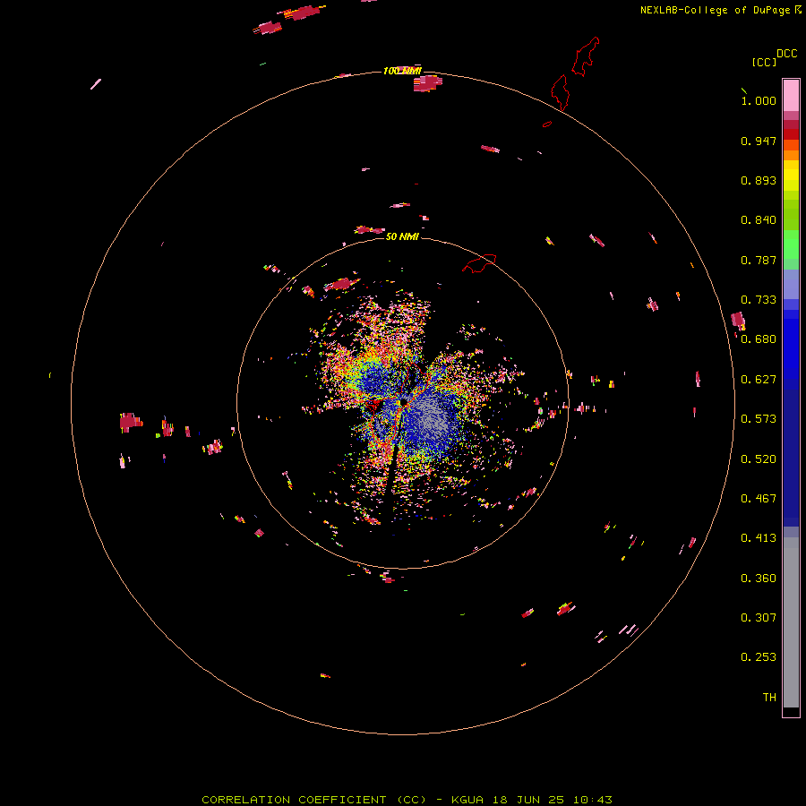The height and width of the screenshot is (806, 806).
Task: Select the 0.573 scale value
Action: [759, 419]
